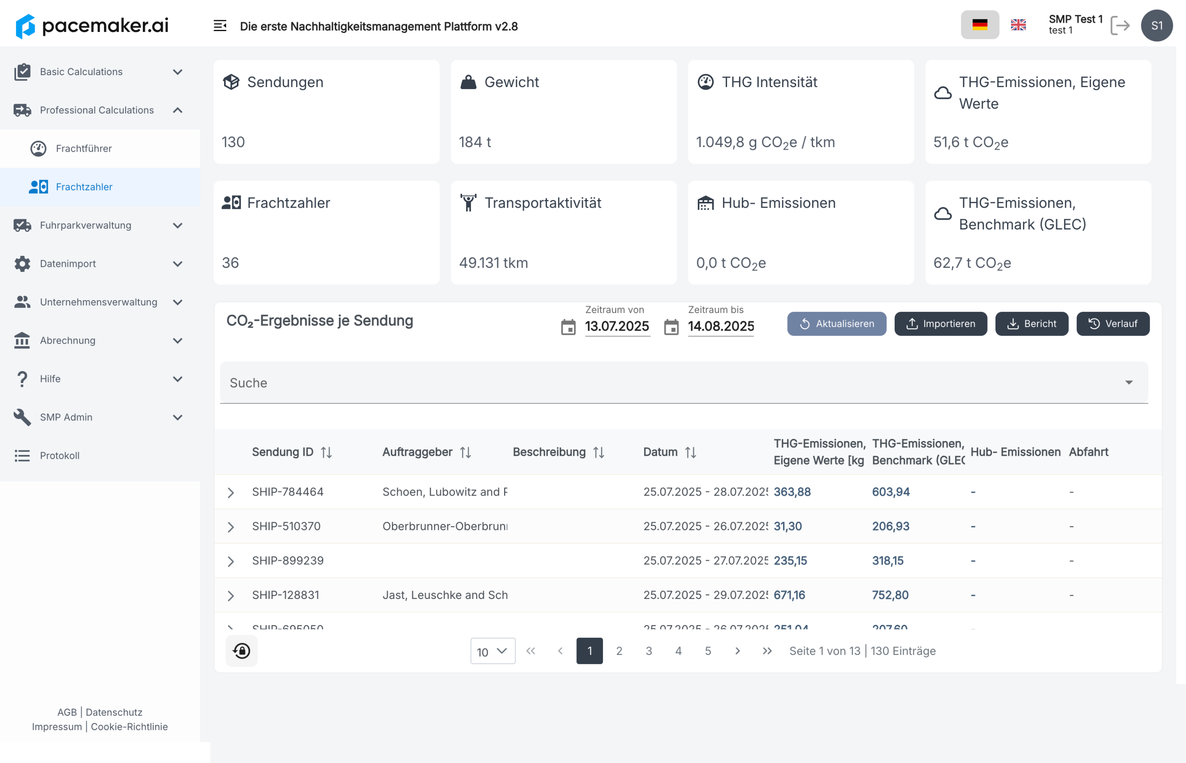Open the Cookie-Richtlinie link

(x=130, y=727)
